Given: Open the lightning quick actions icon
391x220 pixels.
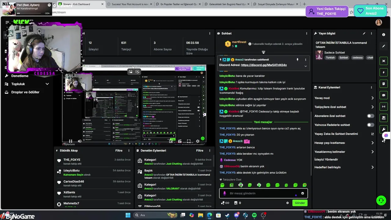Looking at the screenshot, I should [x=384, y=72].
